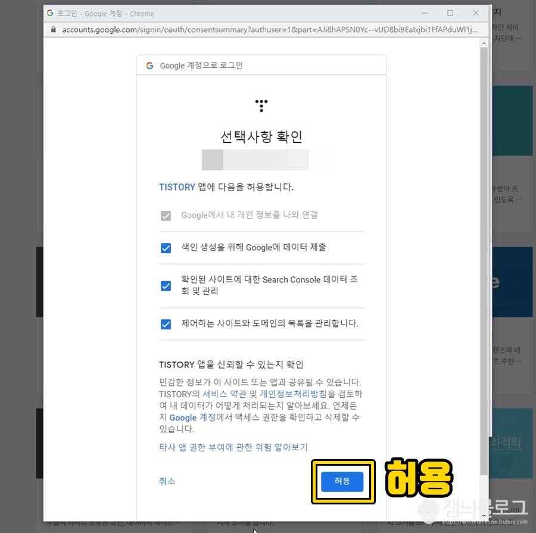Screen dimensions: 536x533
Task: Click the accounts.google.com URL text
Action: (x=270, y=30)
